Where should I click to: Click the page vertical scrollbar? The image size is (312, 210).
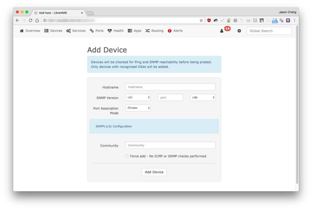(x=297, y=105)
